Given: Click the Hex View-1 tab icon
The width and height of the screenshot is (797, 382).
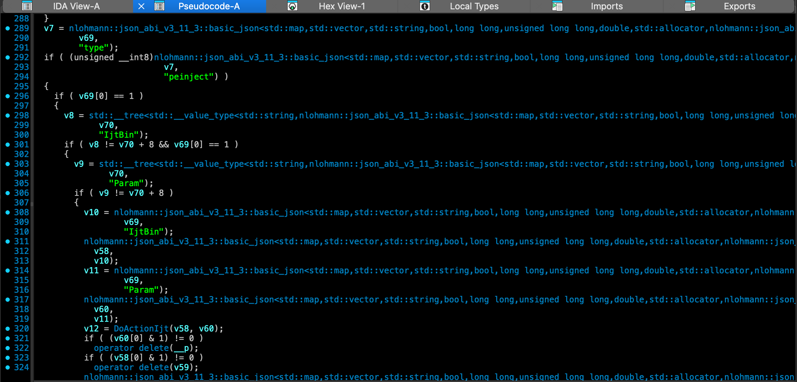Looking at the screenshot, I should click(x=292, y=6).
